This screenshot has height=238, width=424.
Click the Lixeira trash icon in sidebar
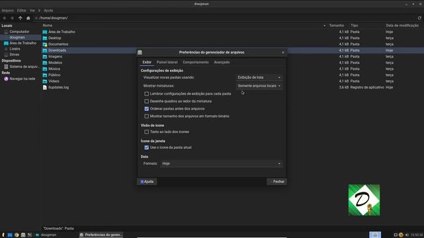[x=6, y=49]
